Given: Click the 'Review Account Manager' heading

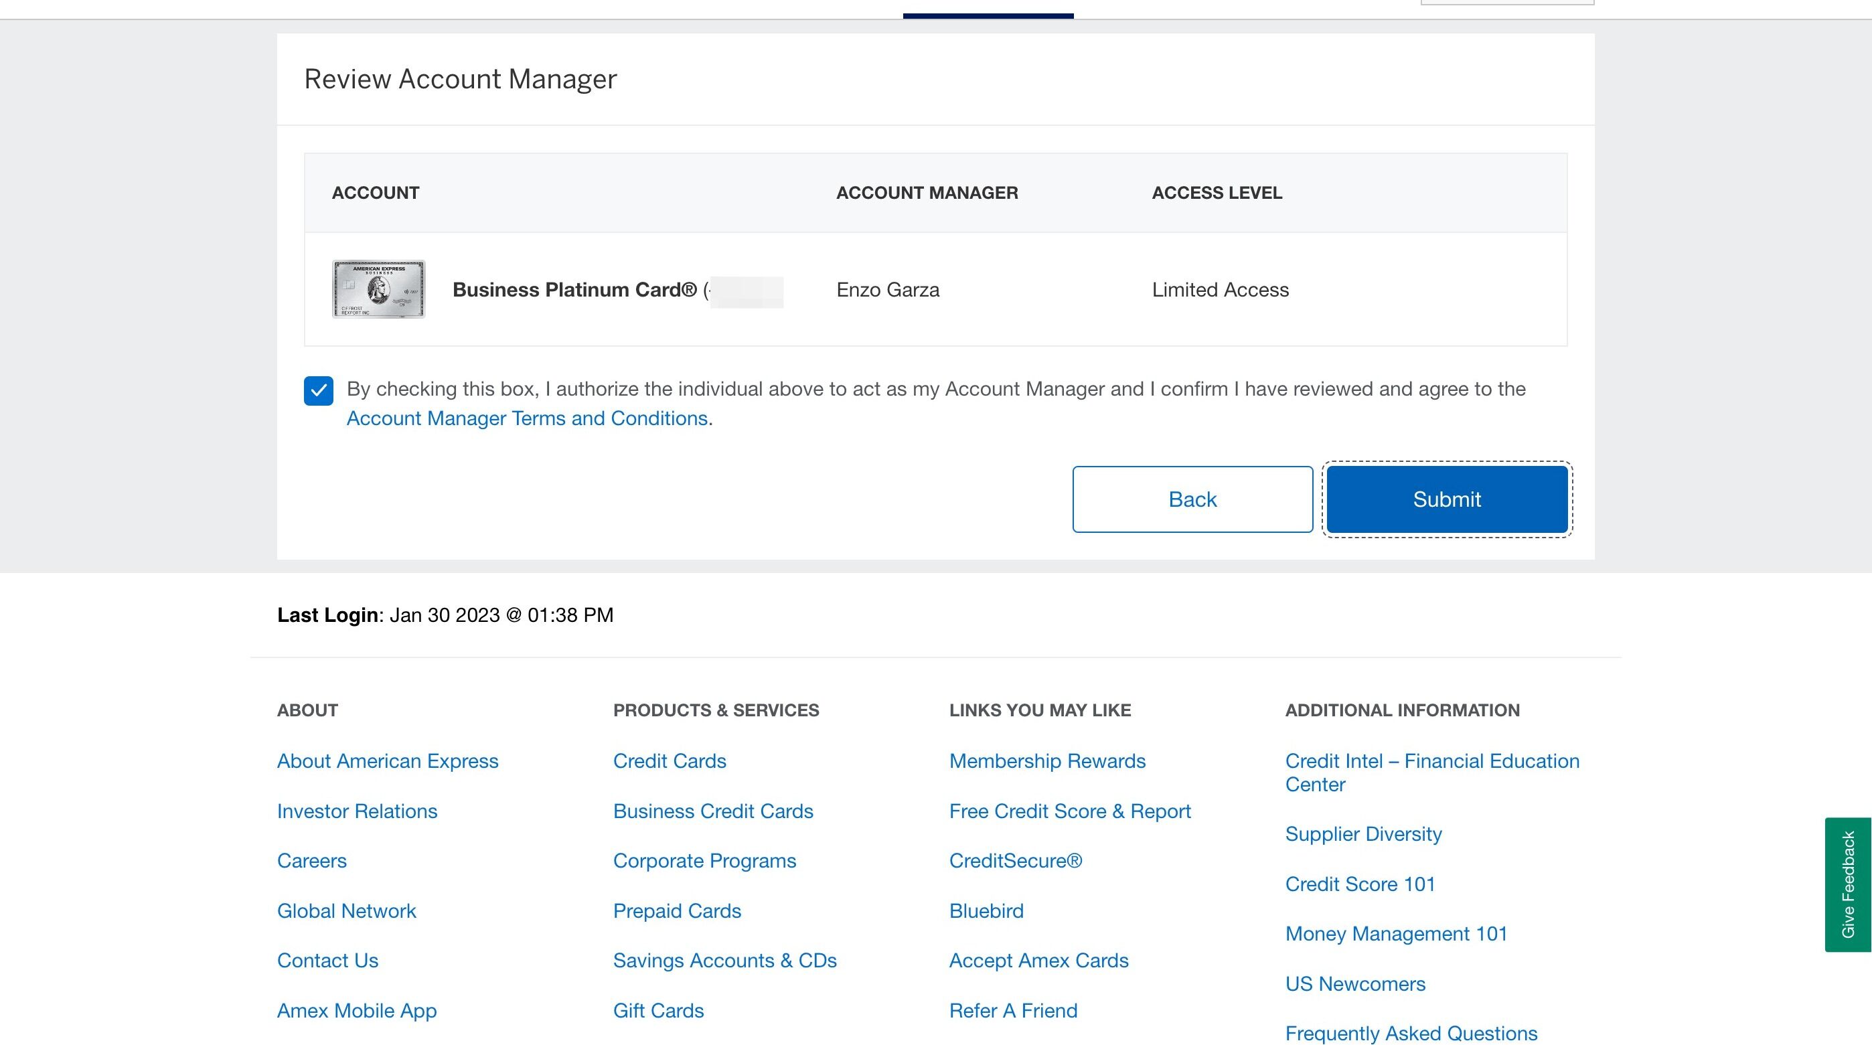Looking at the screenshot, I should click(460, 78).
